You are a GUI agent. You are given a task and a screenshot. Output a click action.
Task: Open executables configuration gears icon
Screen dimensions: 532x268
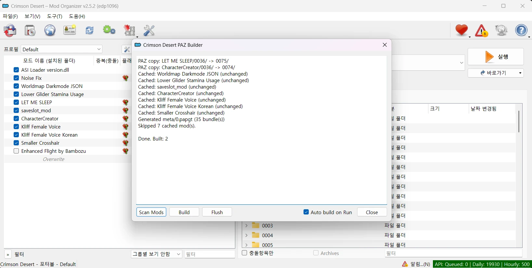tap(109, 30)
